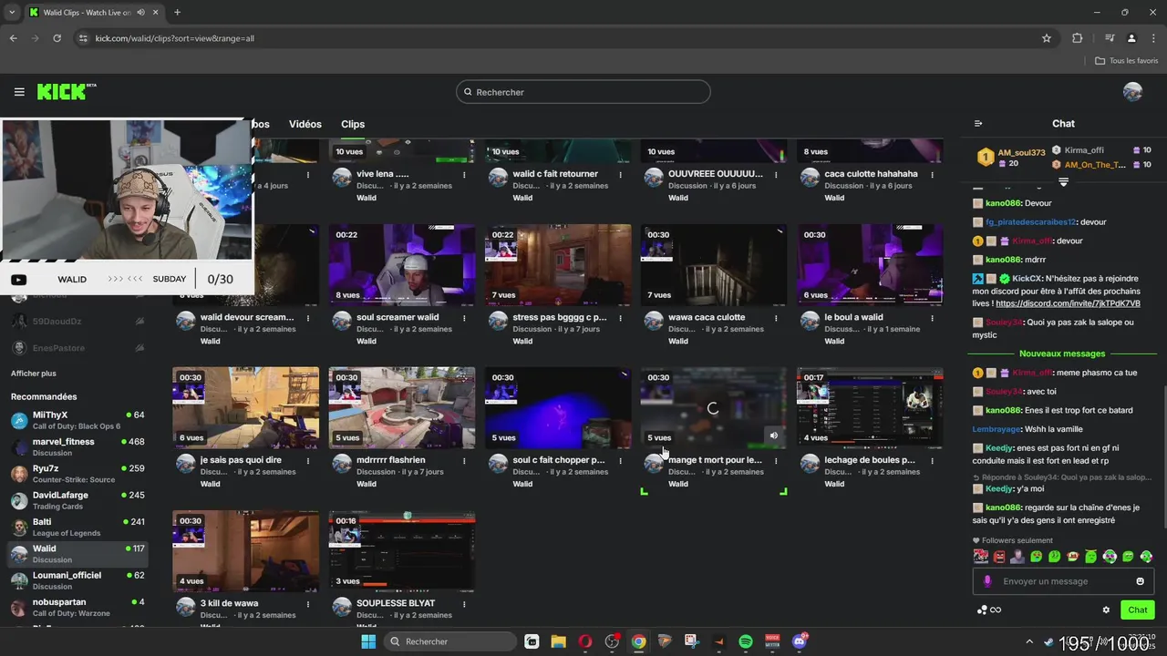Unmute the 'mange t mort pour le...' clip preview
Screen dimensions: 1167x656
pyautogui.click(x=773, y=436)
